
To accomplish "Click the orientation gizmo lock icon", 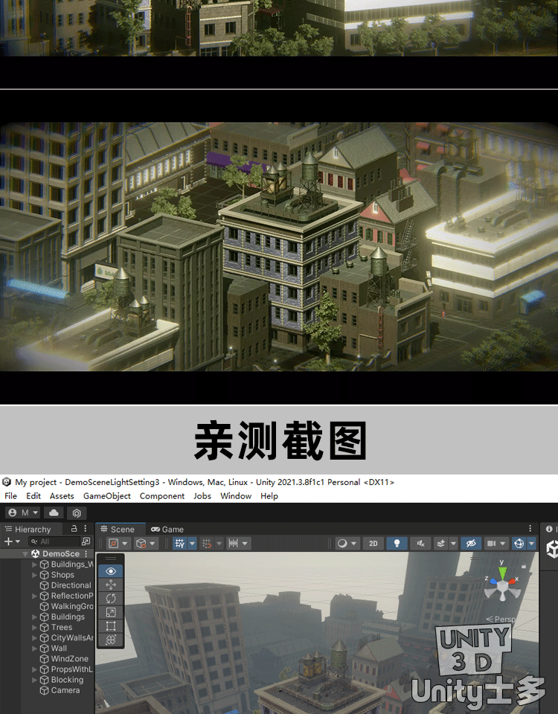I will (x=524, y=566).
